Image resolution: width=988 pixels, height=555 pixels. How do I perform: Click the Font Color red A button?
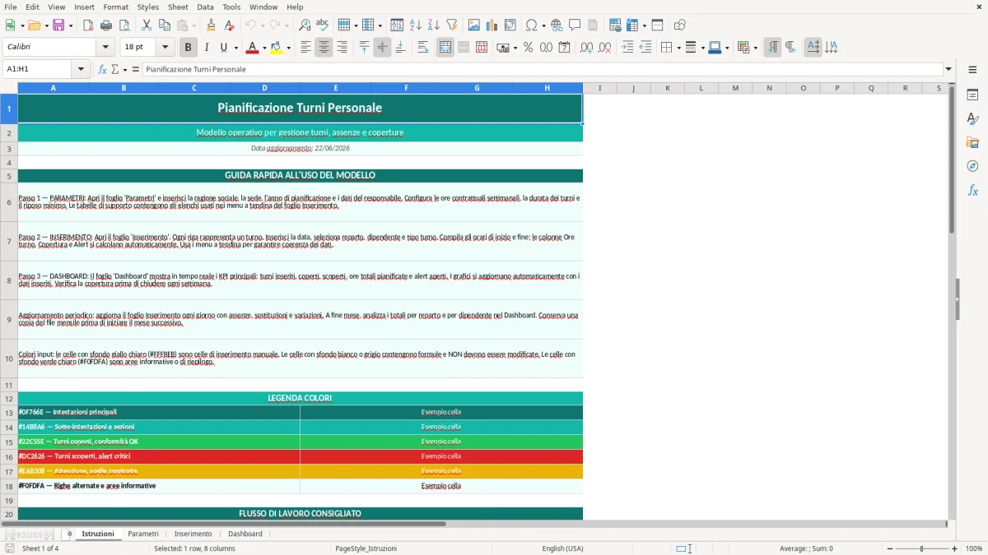(252, 48)
